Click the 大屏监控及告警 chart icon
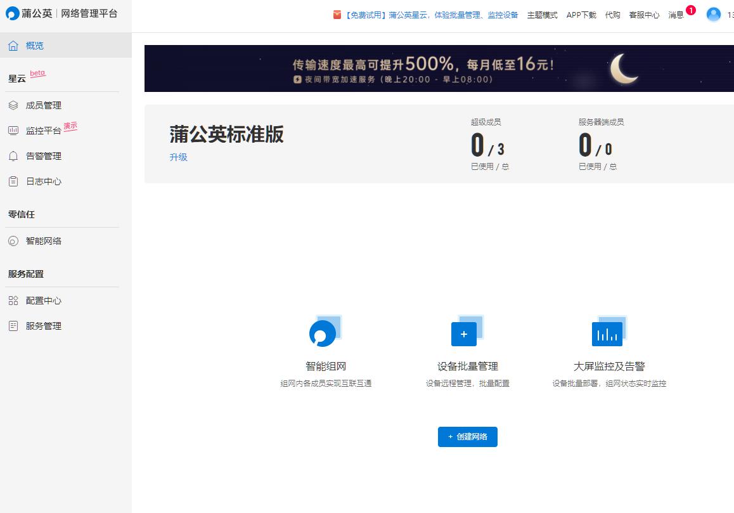Image resolution: width=734 pixels, height=513 pixels. (x=607, y=332)
